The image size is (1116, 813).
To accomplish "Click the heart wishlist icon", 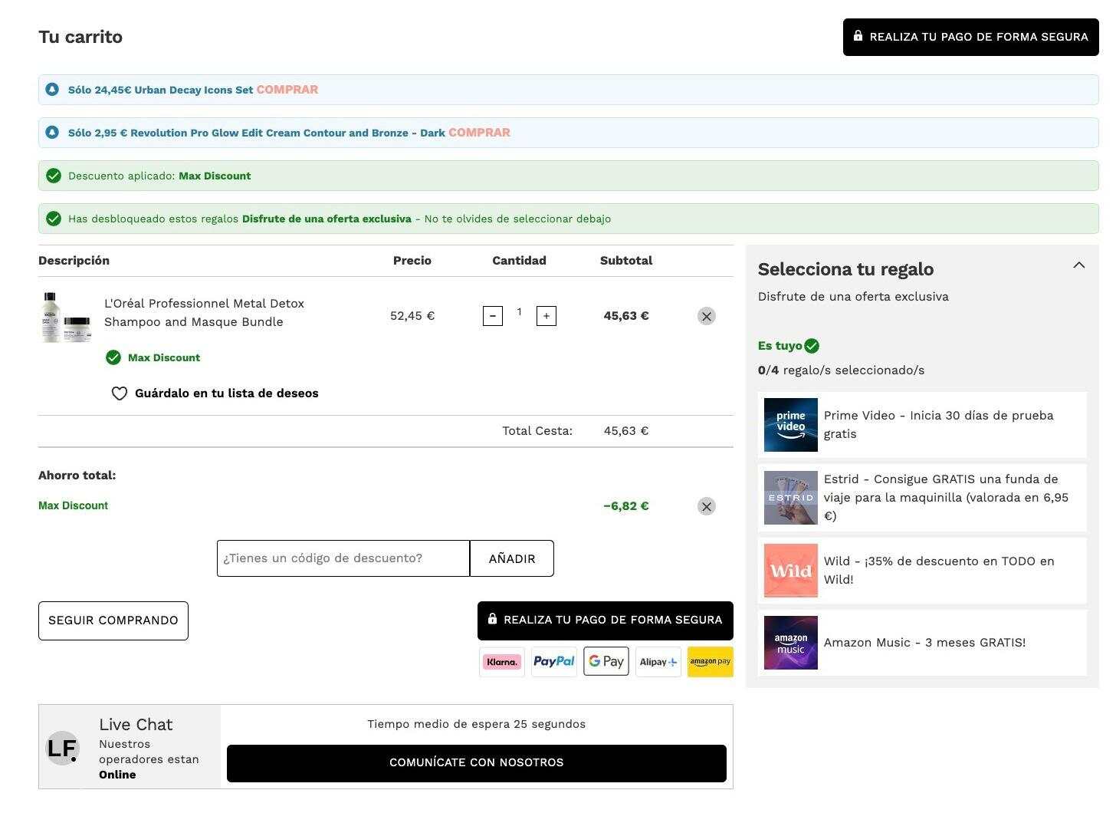I will 120,393.
